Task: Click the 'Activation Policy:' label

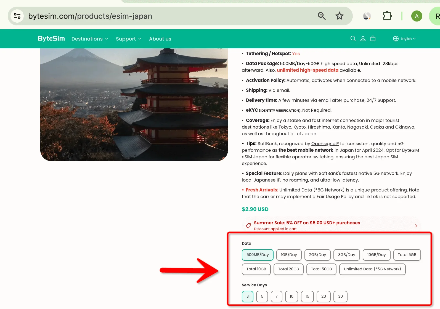Action: click(x=266, y=81)
